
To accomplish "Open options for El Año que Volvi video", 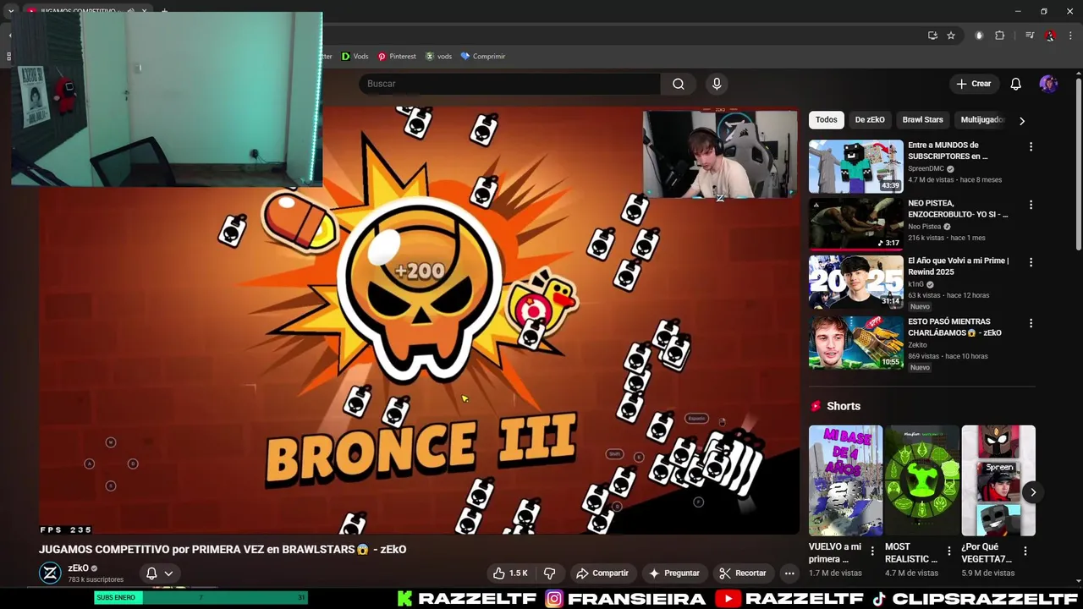I will [x=1031, y=262].
